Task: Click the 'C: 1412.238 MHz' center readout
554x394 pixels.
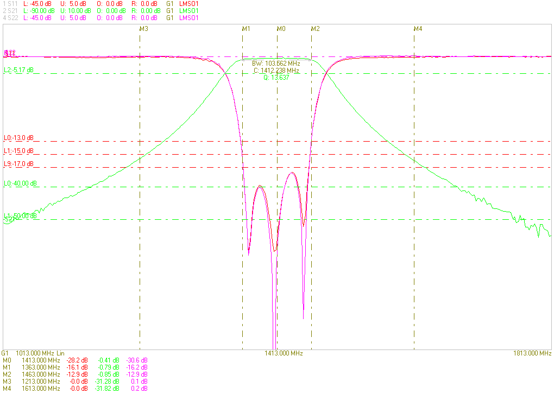Action: tap(276, 71)
